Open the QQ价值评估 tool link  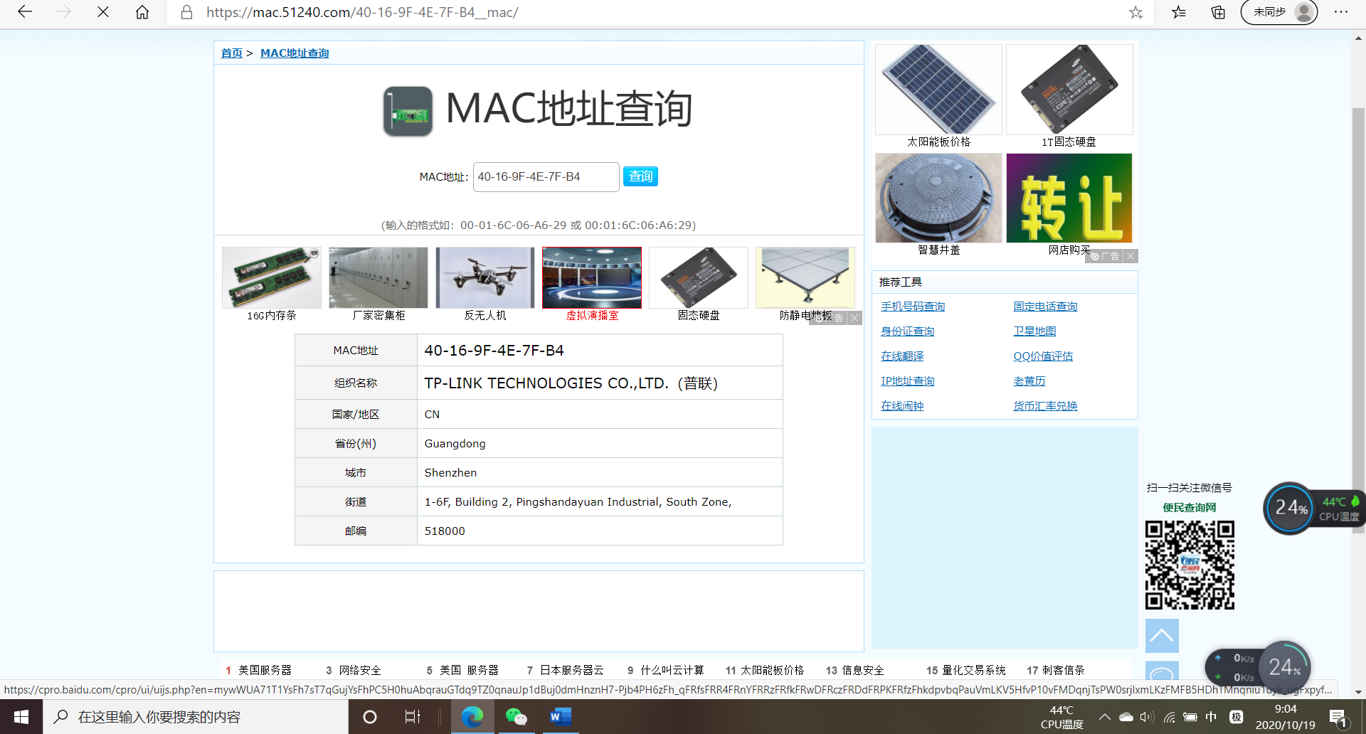[1043, 356]
